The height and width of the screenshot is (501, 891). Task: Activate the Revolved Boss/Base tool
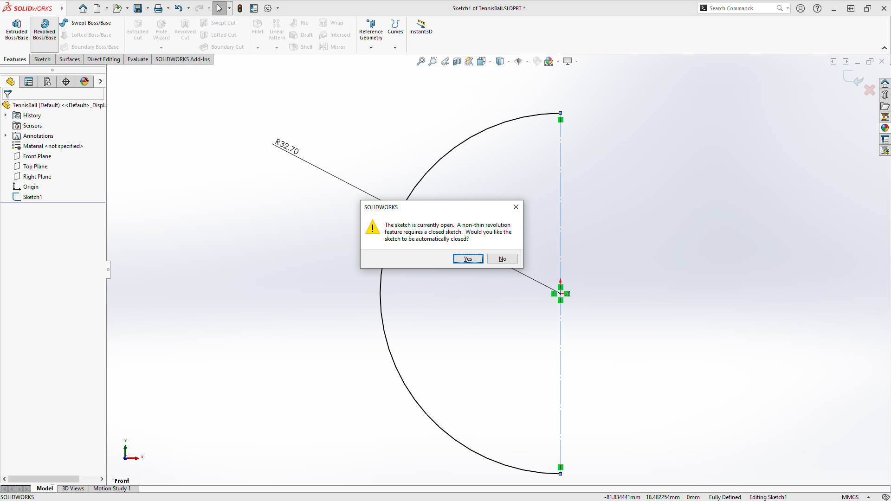coord(44,29)
